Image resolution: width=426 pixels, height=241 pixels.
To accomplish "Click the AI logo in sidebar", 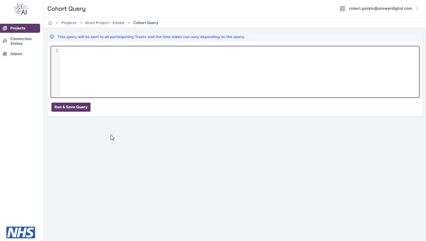I will (21, 9).
